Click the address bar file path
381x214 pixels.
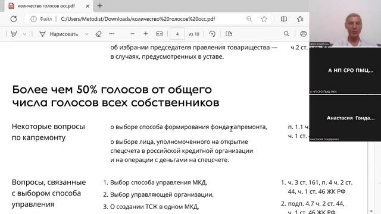pyautogui.click(x=138, y=19)
